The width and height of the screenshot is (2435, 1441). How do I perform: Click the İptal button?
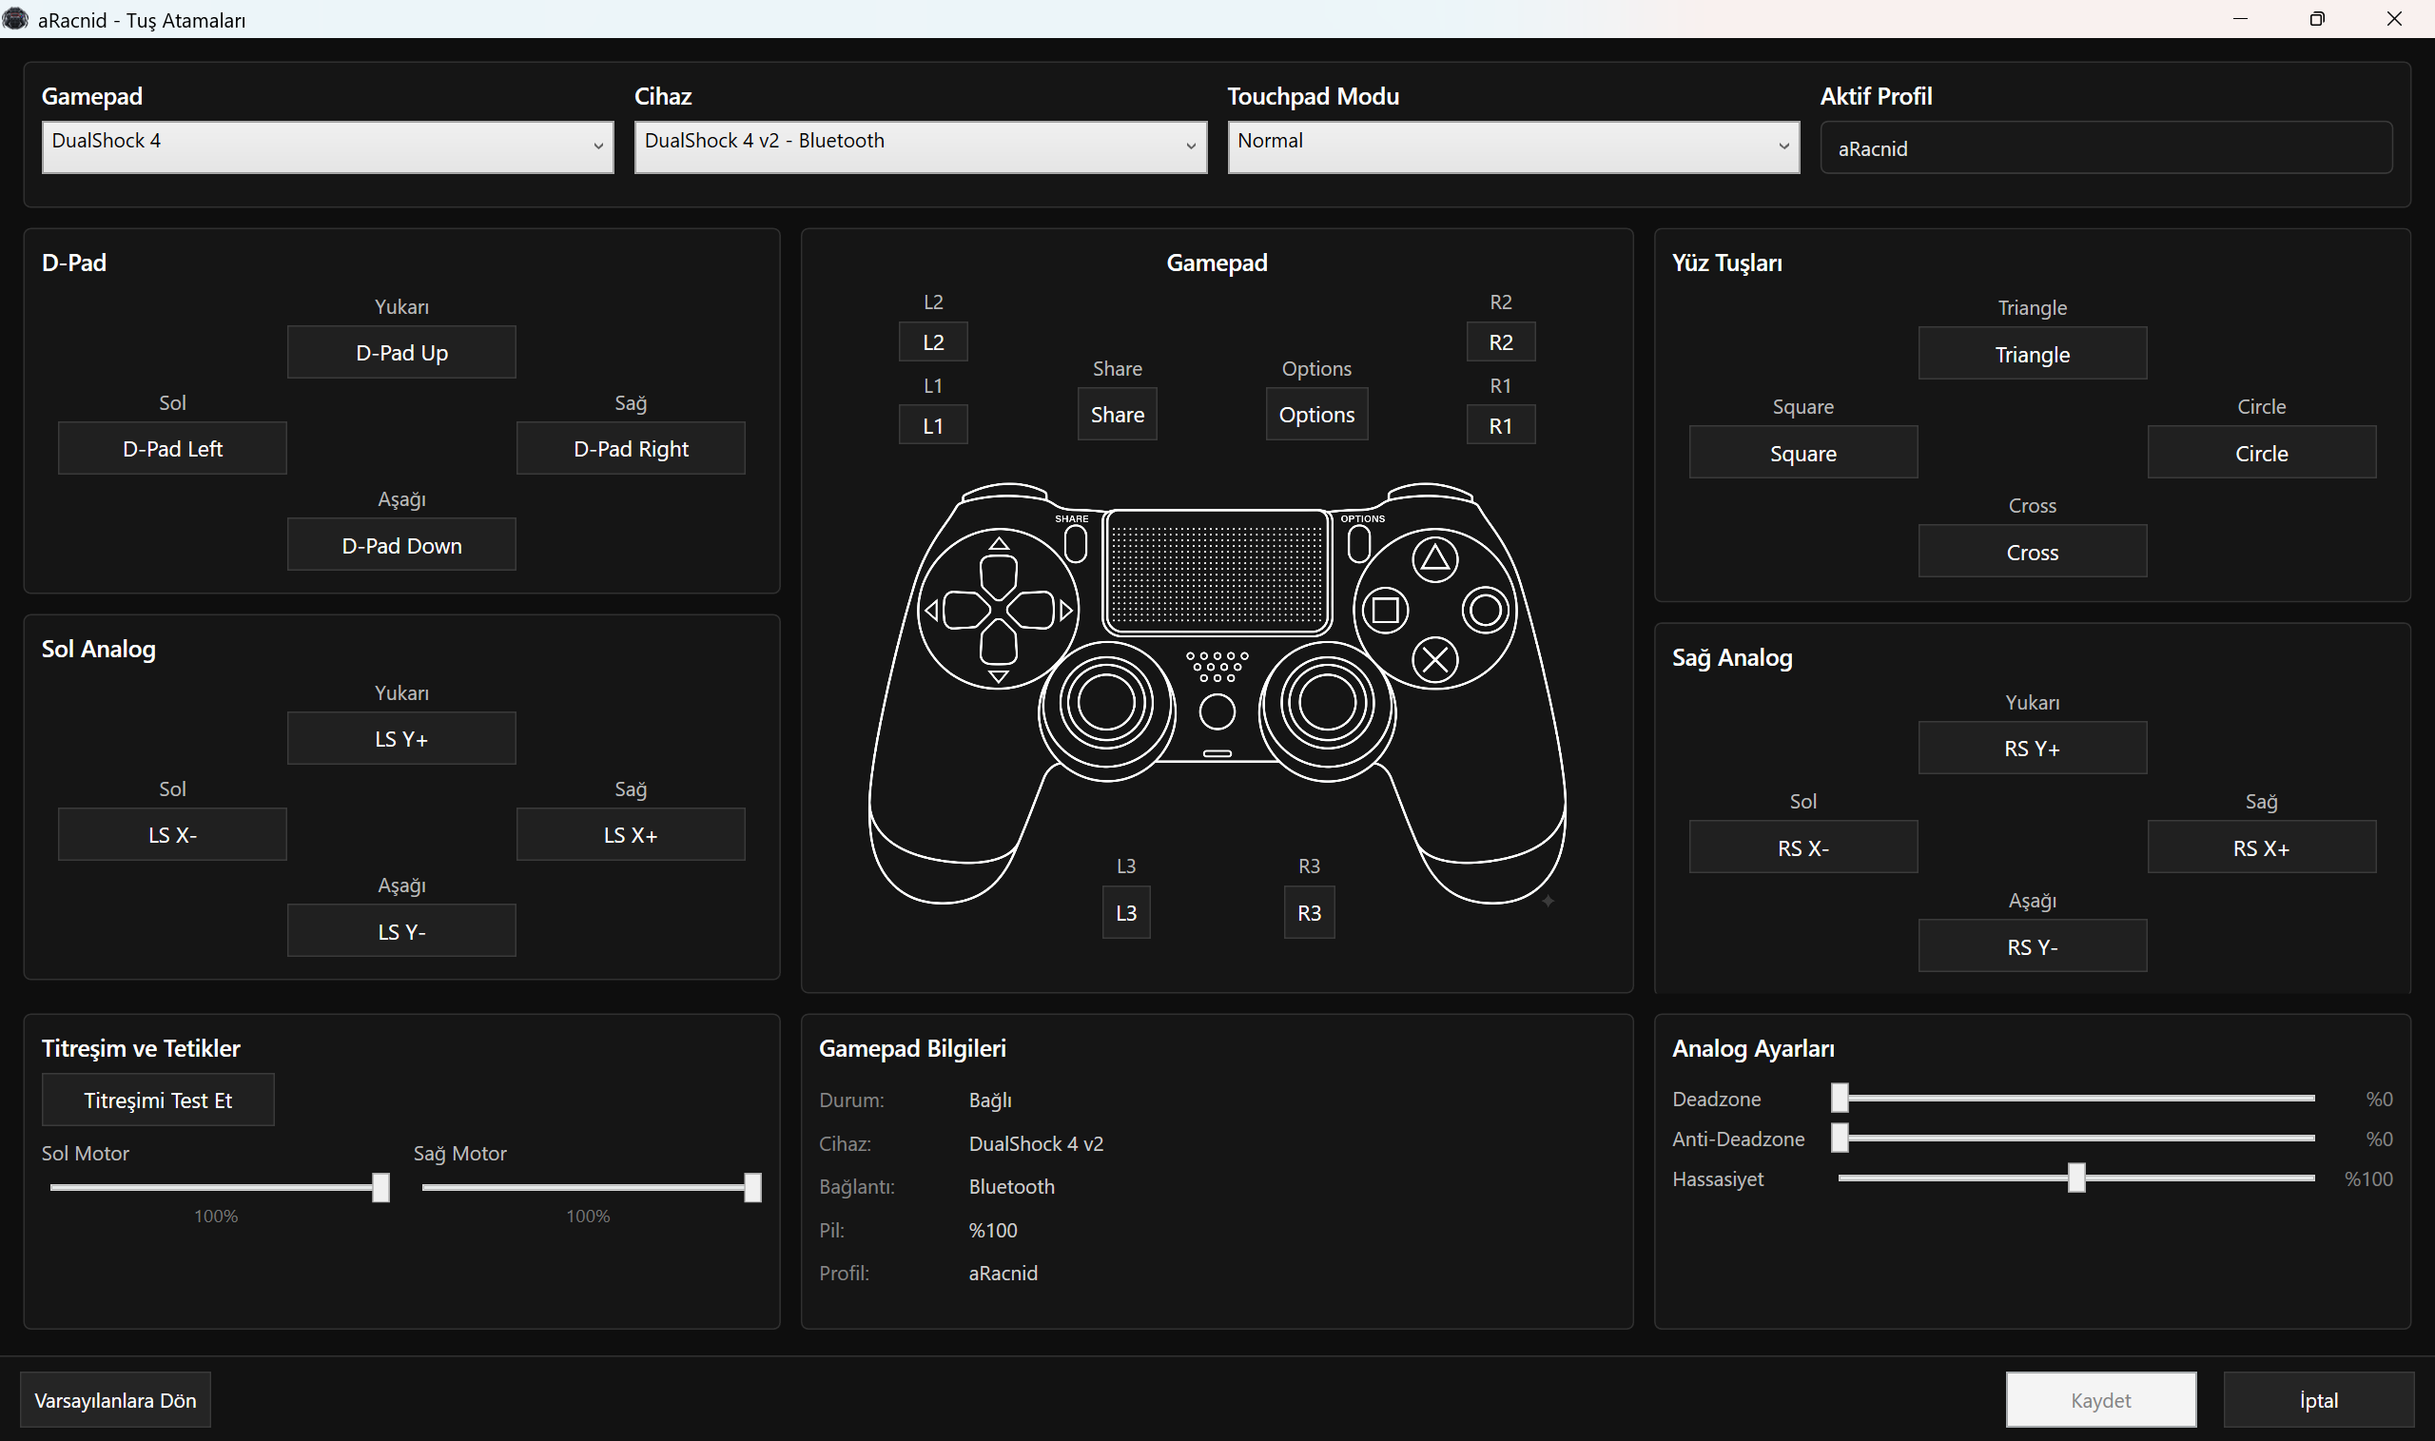[2319, 1399]
